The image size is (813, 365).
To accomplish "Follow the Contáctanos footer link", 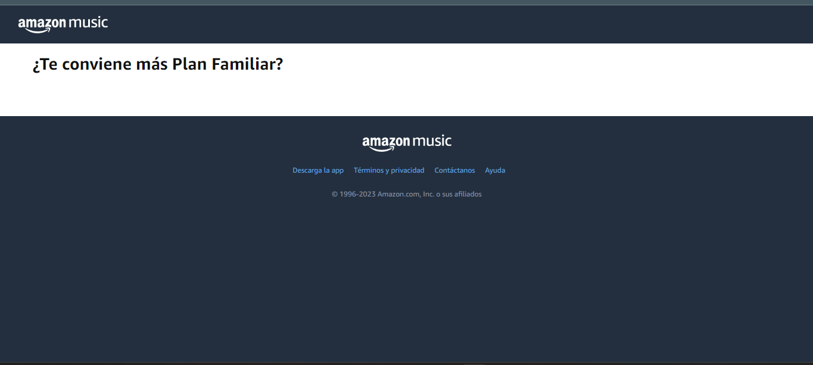I will click(455, 170).
